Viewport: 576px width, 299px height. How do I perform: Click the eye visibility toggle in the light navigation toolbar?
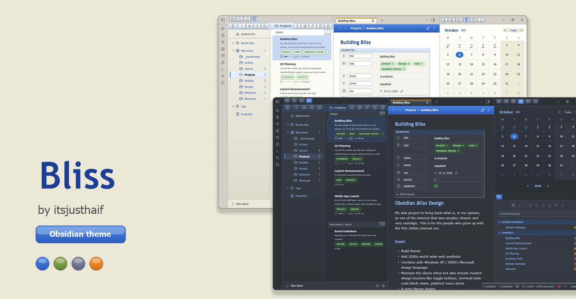249,26
